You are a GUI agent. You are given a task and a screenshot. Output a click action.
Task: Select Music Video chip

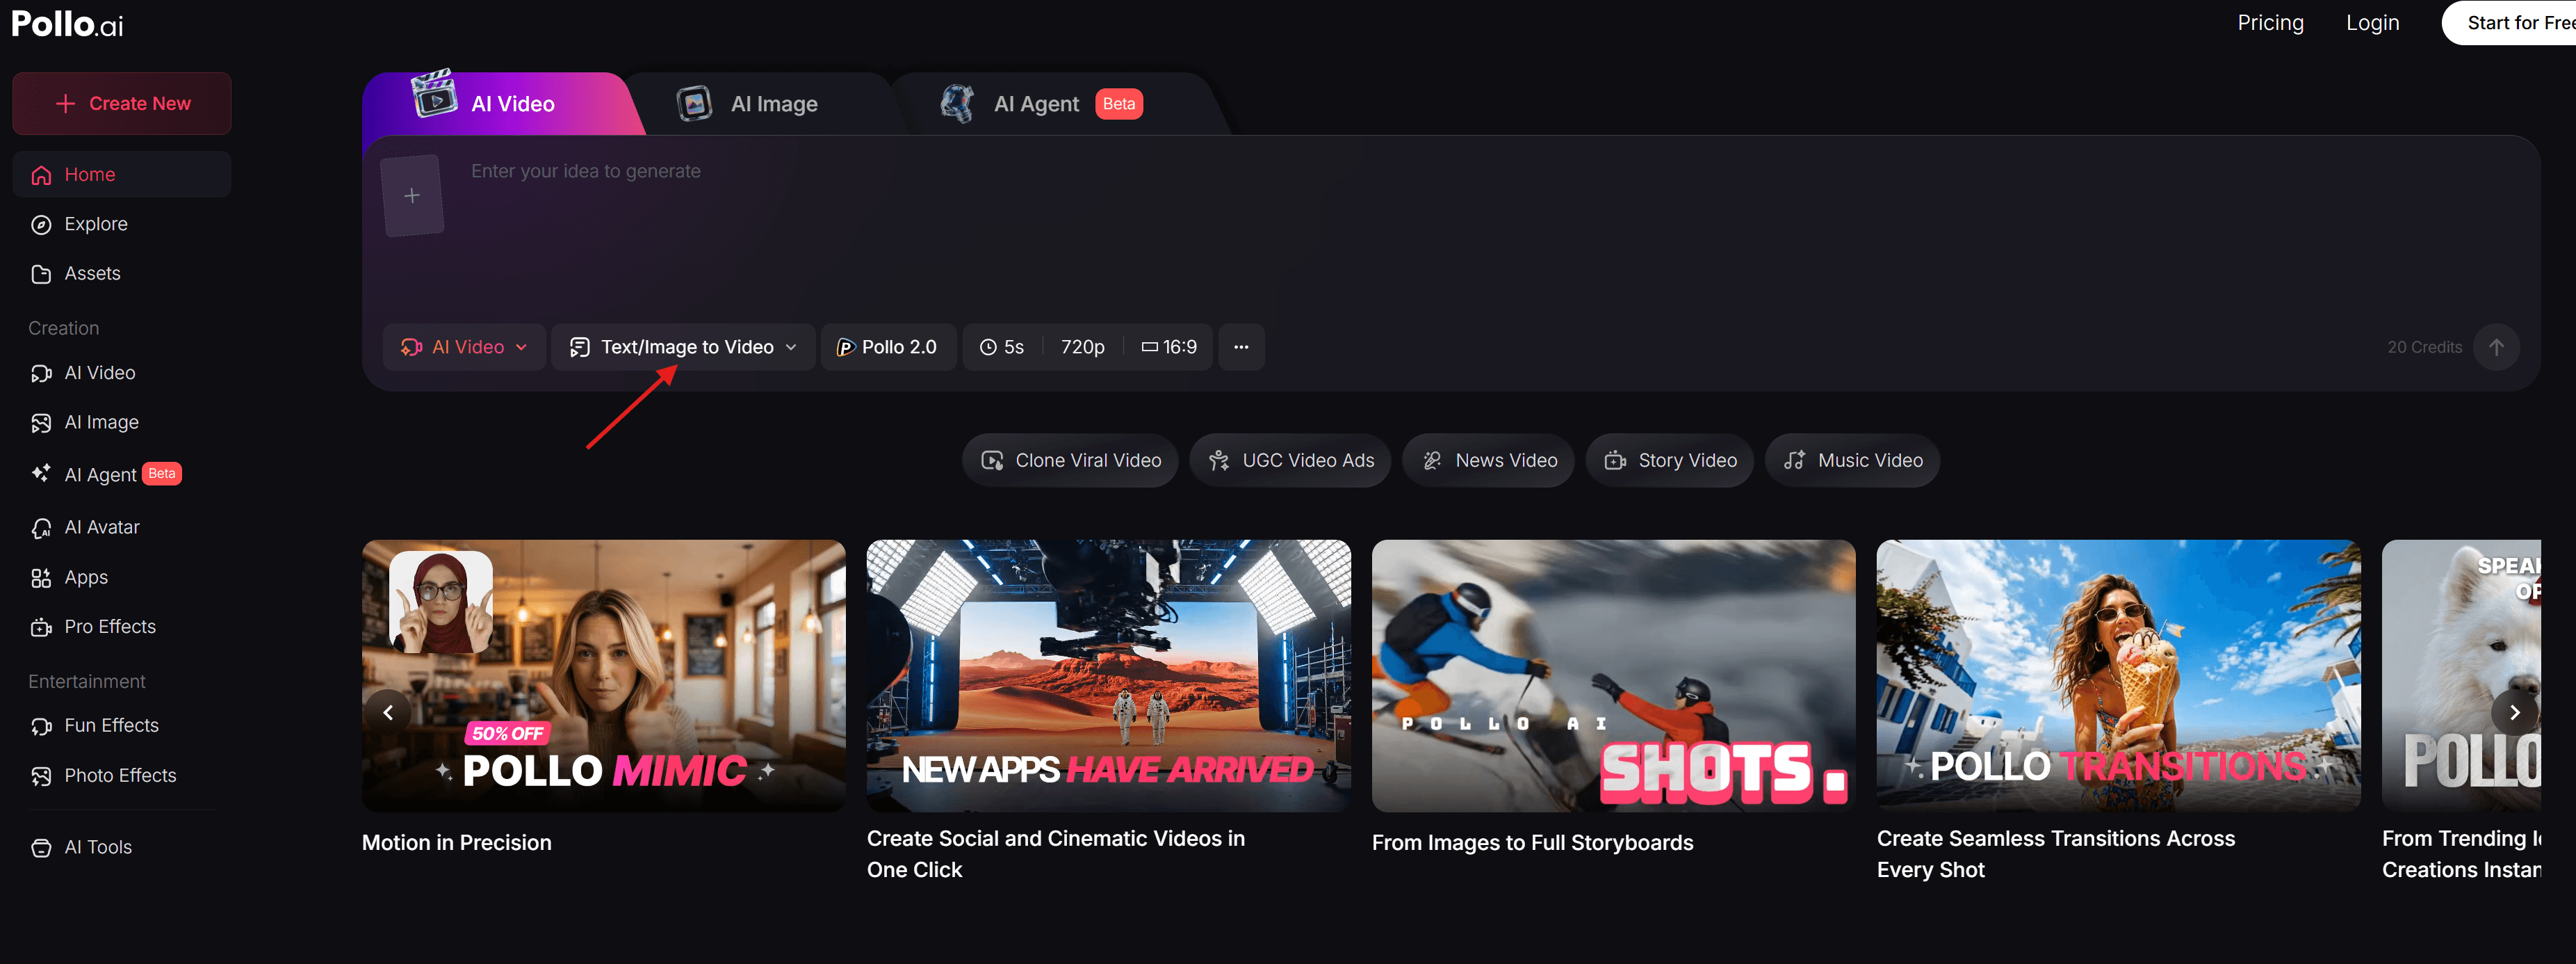[1852, 460]
